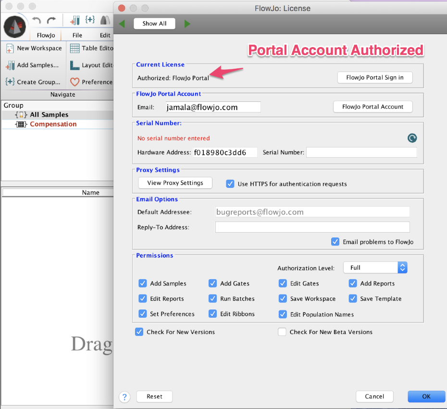Click the undo arrow icon
Viewport: 447px width, 409px height.
click(36, 20)
